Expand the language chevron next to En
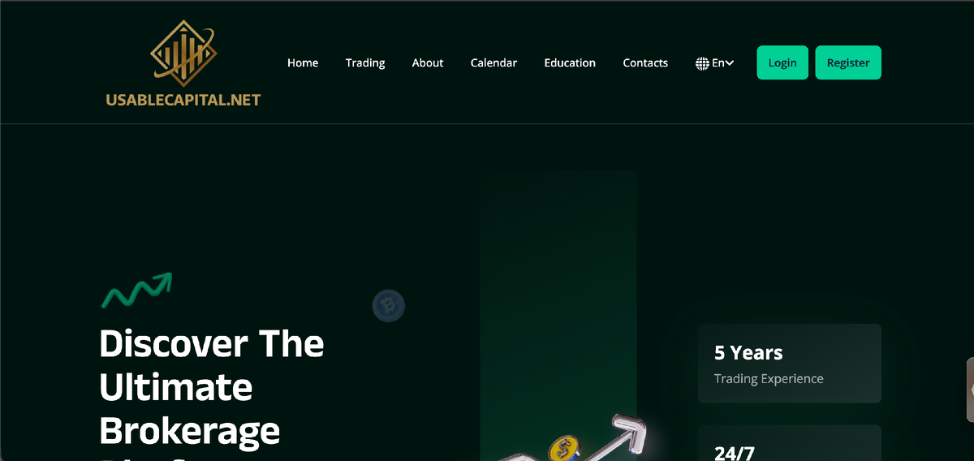Screen dimensions: 974x461 pyautogui.click(x=730, y=63)
